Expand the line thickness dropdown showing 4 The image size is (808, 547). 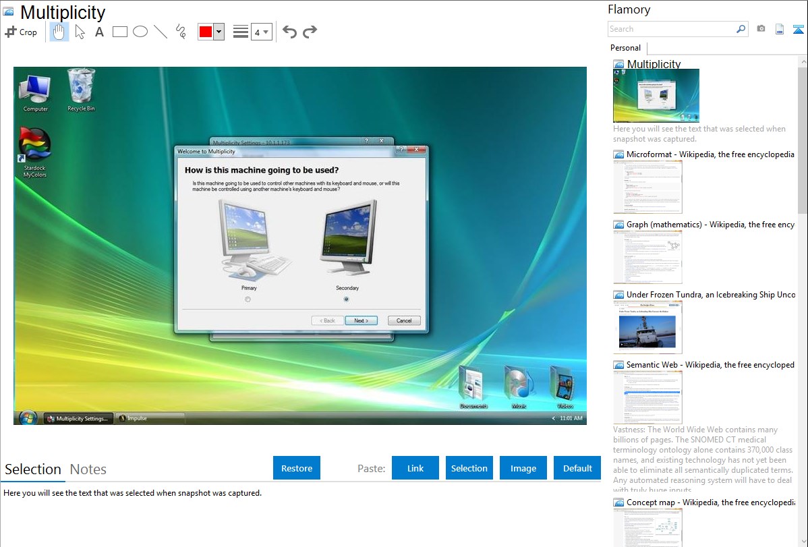coord(261,32)
